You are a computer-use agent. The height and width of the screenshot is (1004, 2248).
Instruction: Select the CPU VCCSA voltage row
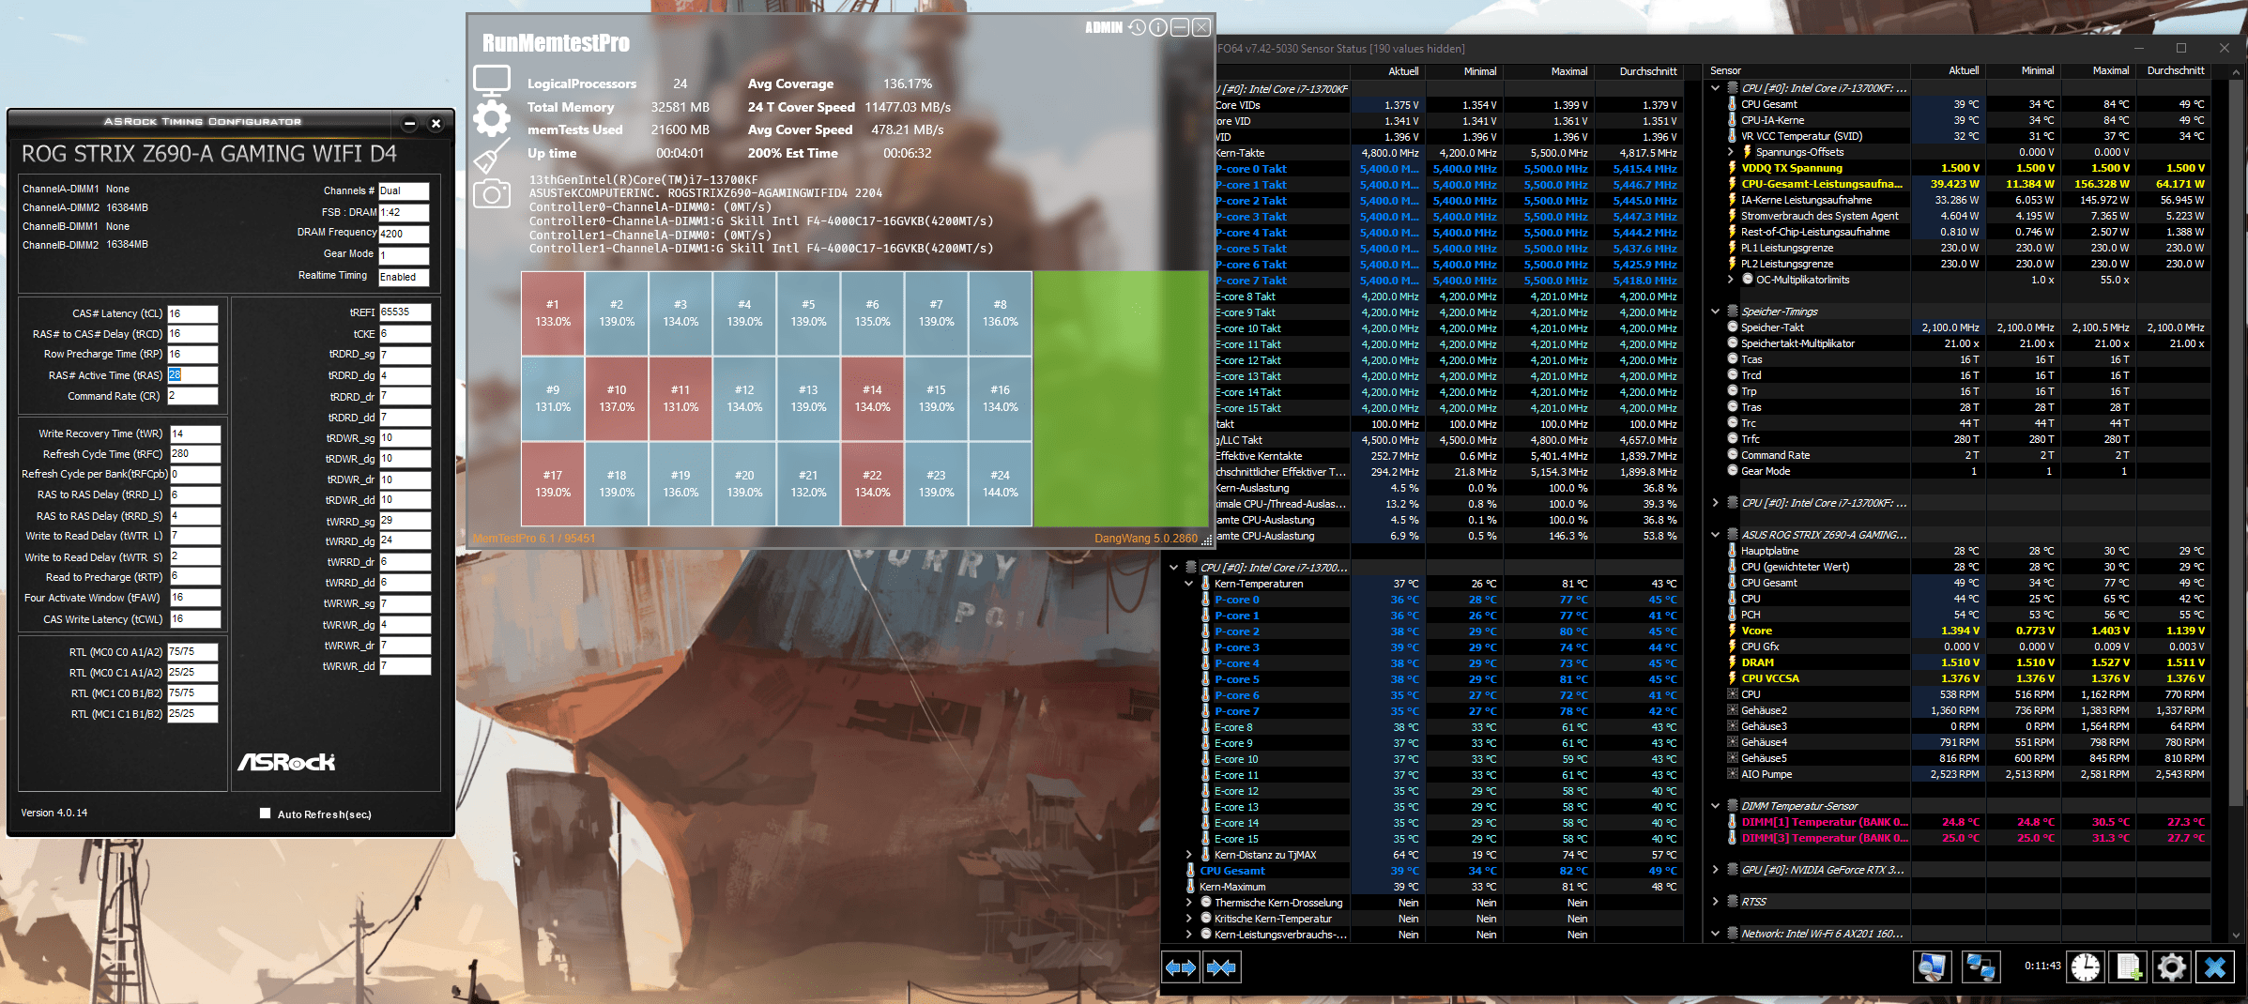click(x=1968, y=678)
